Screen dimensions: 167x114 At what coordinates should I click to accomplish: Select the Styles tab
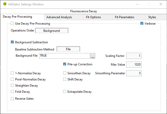point(156,17)
